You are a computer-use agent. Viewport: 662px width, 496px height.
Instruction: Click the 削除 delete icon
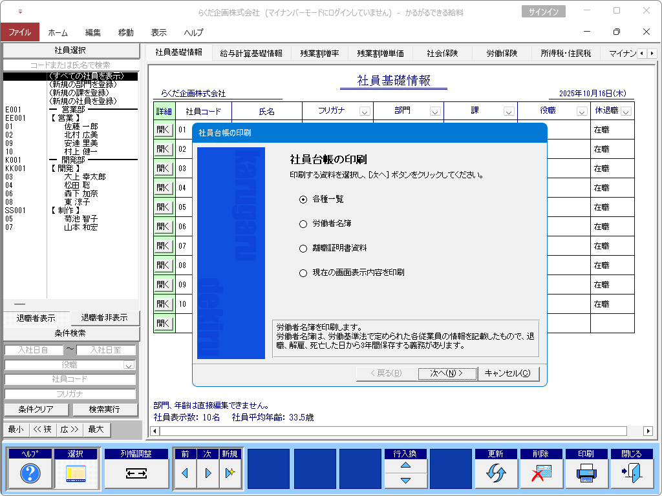tap(540, 474)
